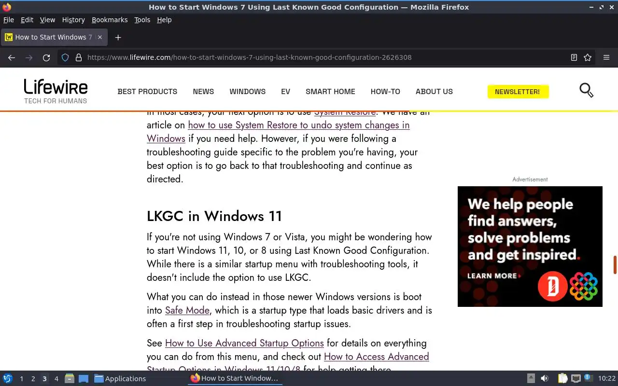Open 'How to Access Advanced' startup link
Image resolution: width=618 pixels, height=386 pixels.
[x=376, y=357]
